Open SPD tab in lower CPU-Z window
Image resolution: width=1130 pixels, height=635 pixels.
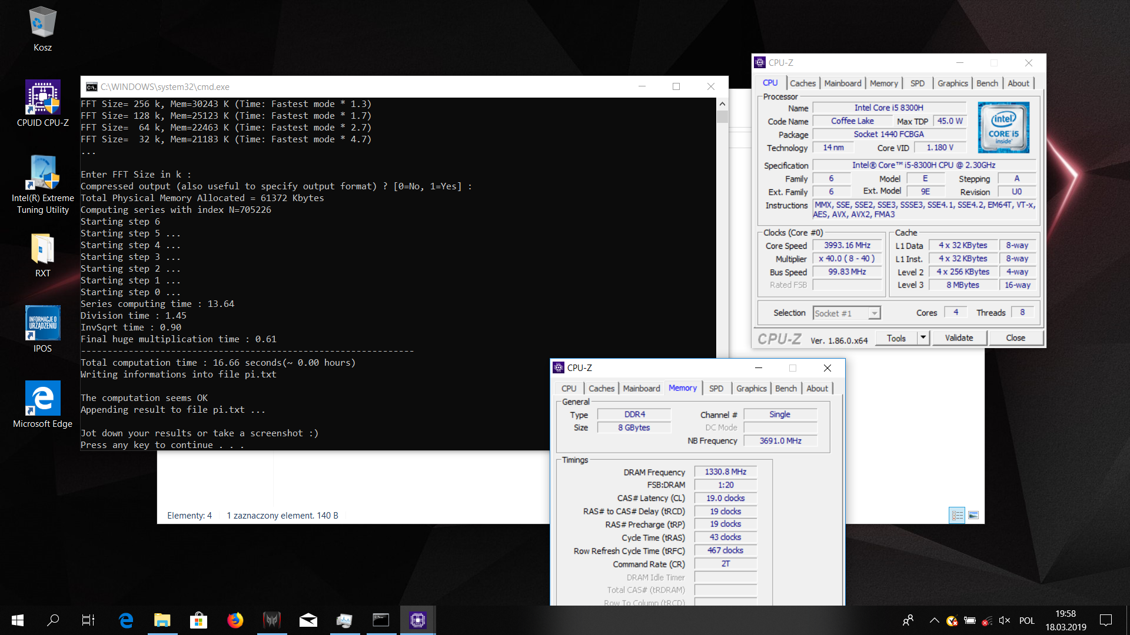(x=716, y=389)
